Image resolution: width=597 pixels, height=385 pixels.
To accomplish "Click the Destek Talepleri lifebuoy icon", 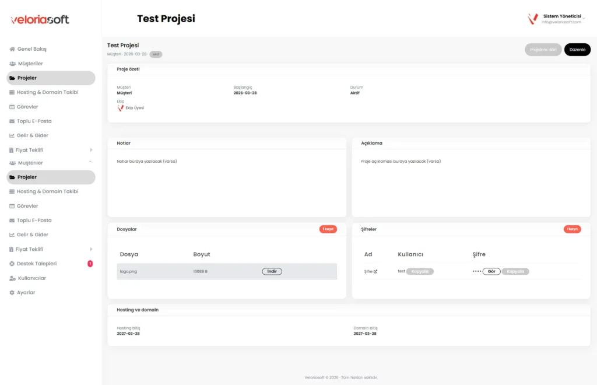I will pos(12,264).
